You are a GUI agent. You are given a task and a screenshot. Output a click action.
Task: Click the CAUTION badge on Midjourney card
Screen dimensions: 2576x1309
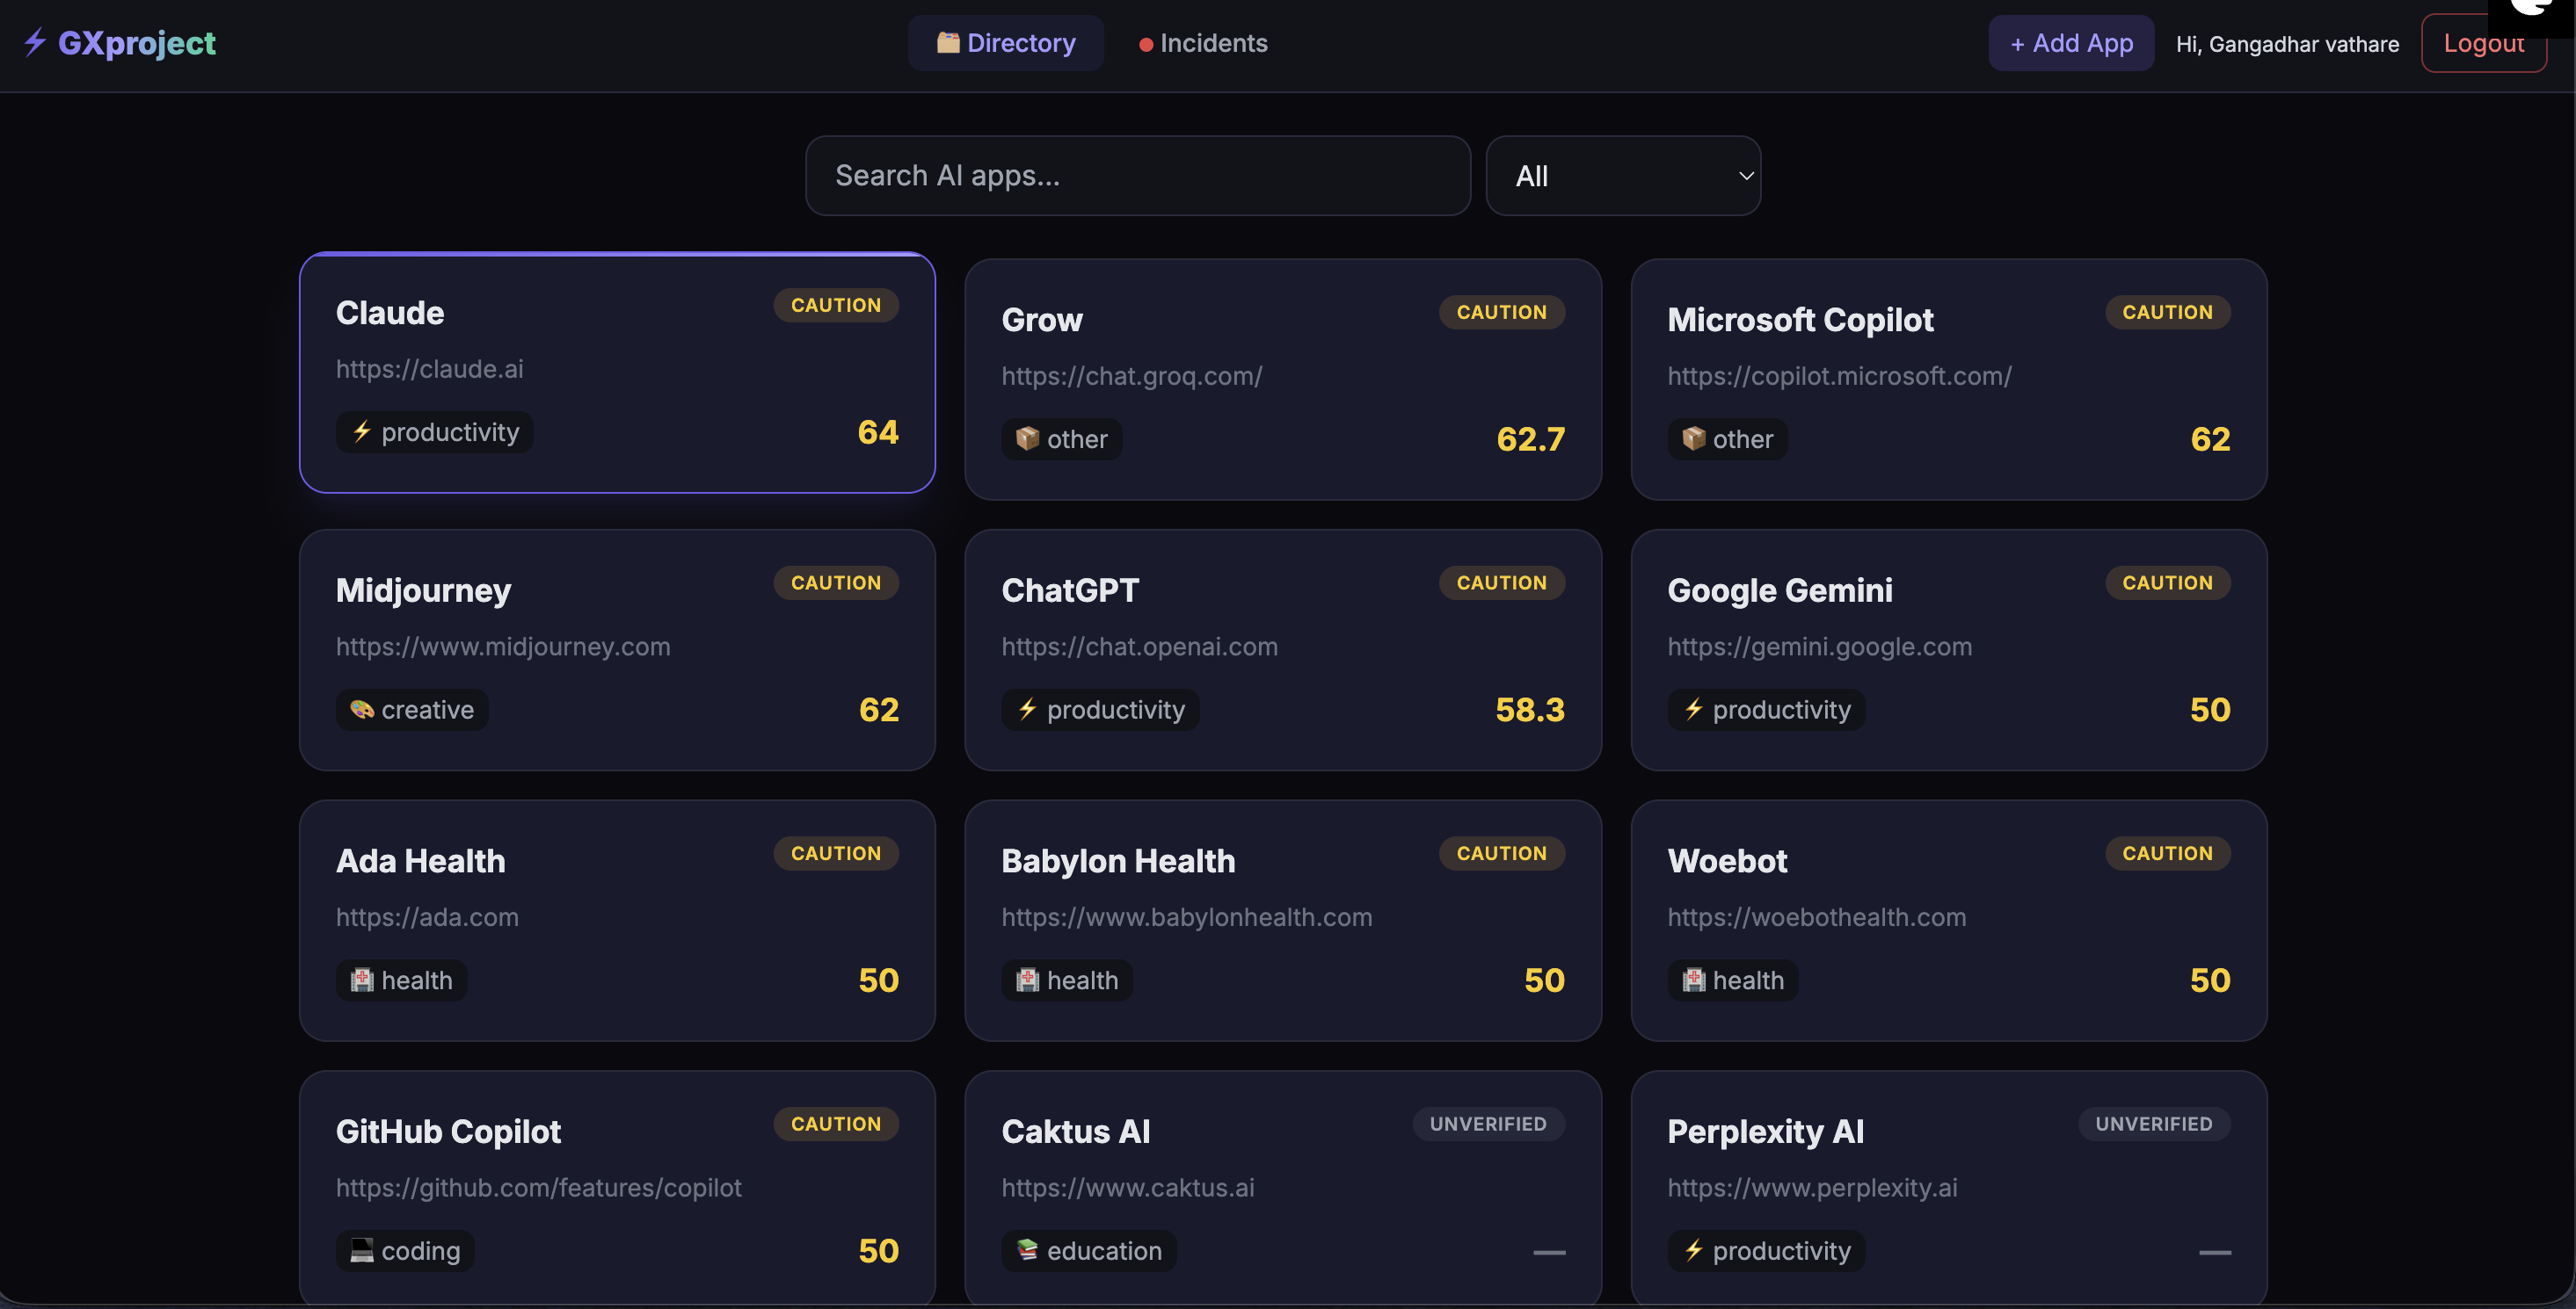point(836,582)
